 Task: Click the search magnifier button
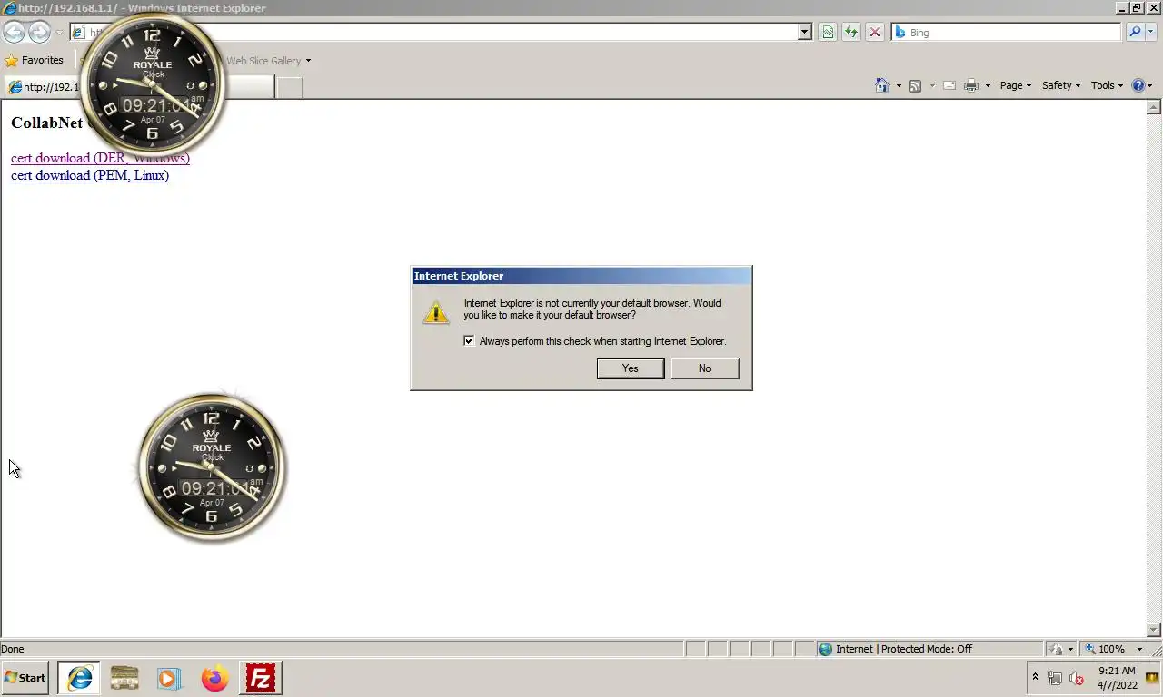tap(1135, 33)
